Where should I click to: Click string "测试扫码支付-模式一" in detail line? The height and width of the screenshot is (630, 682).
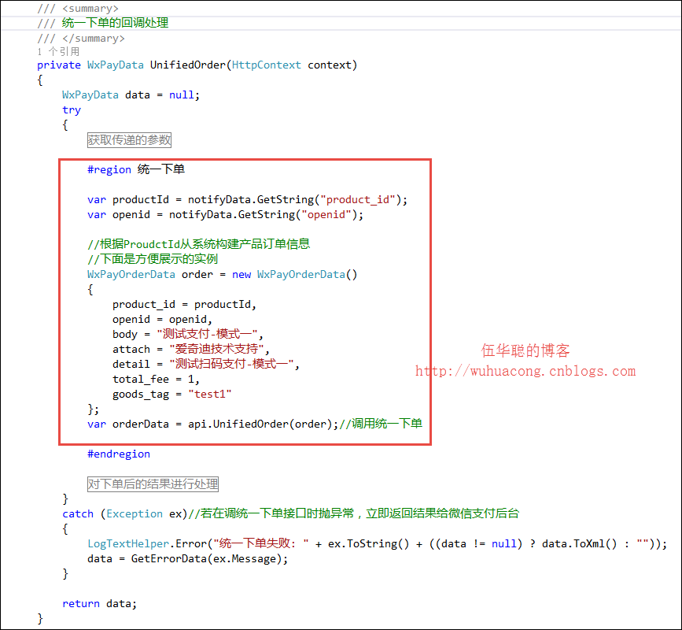click(231, 364)
